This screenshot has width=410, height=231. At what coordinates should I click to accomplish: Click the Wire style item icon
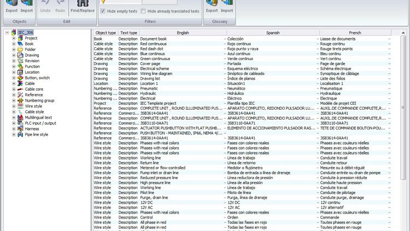coord(20,106)
